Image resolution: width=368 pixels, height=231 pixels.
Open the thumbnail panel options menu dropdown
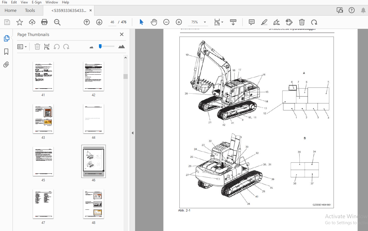pyautogui.click(x=22, y=47)
